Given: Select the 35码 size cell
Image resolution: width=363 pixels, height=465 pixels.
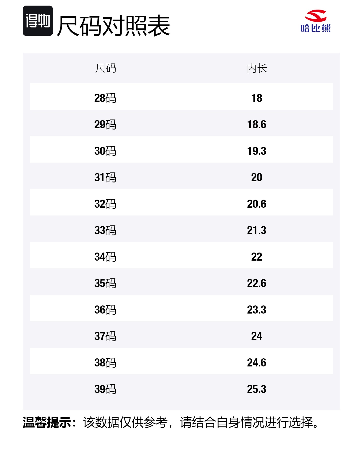Looking at the screenshot, I should pyautogui.click(x=105, y=283).
